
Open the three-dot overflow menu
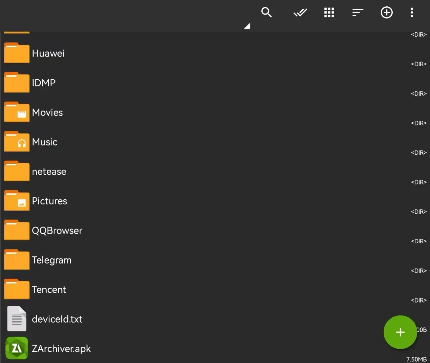click(x=412, y=12)
